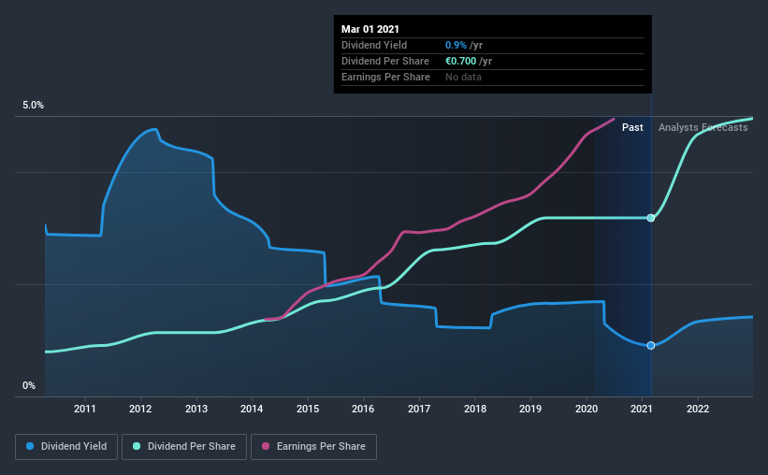Toggle the Earnings Per Share legend button

(x=313, y=447)
